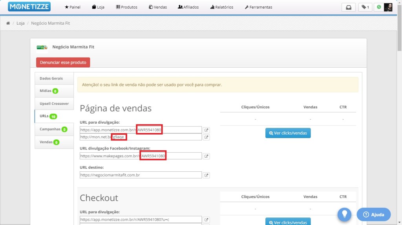The image size is (402, 225).
Task: Click the Denunciar esse produto button
Action: [x=63, y=62]
